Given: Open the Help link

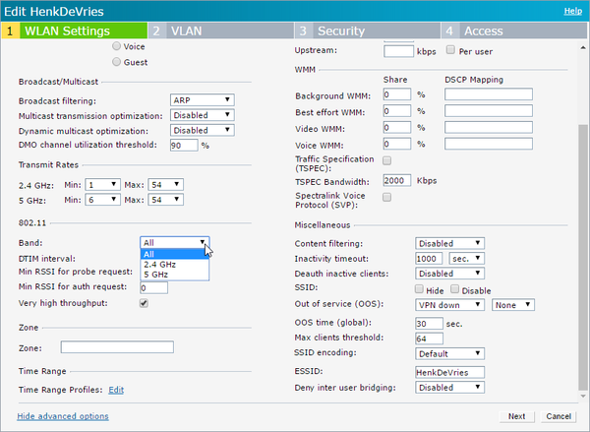Looking at the screenshot, I should [x=572, y=11].
